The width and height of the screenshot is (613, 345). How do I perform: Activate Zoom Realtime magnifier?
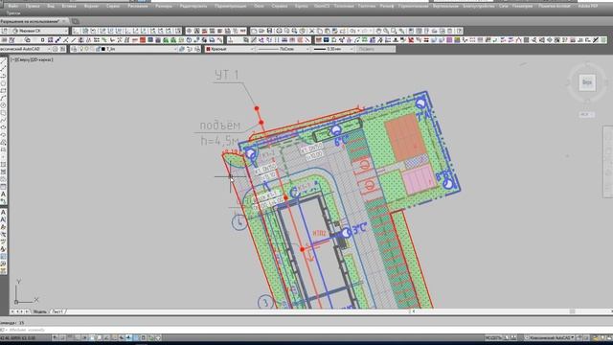pyautogui.click(x=386, y=31)
